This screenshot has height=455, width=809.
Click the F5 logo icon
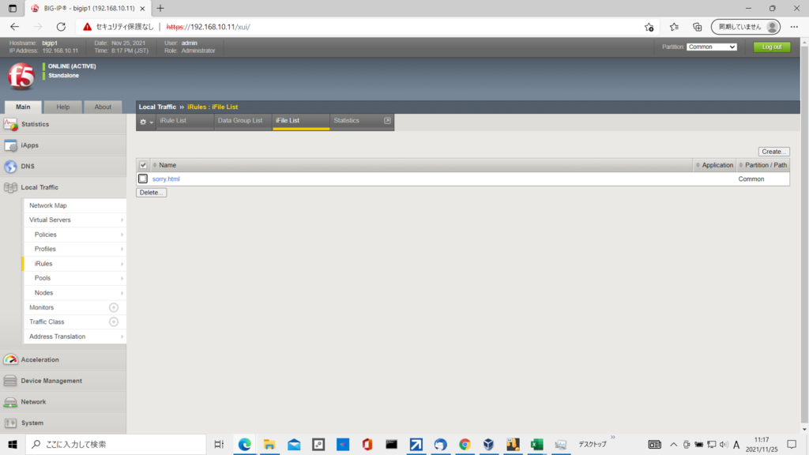[21, 76]
